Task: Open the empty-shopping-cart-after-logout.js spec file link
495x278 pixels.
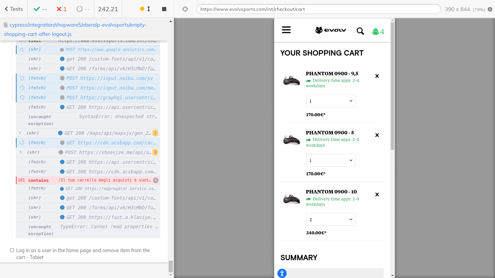Action: [75, 29]
